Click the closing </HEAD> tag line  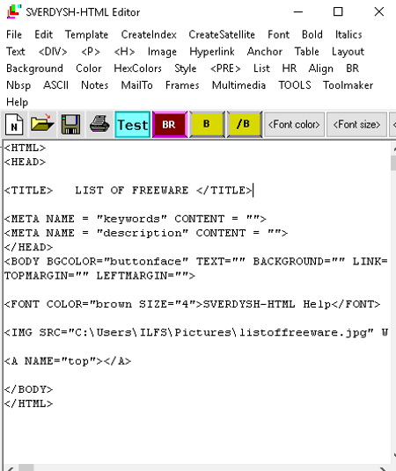[28, 247]
